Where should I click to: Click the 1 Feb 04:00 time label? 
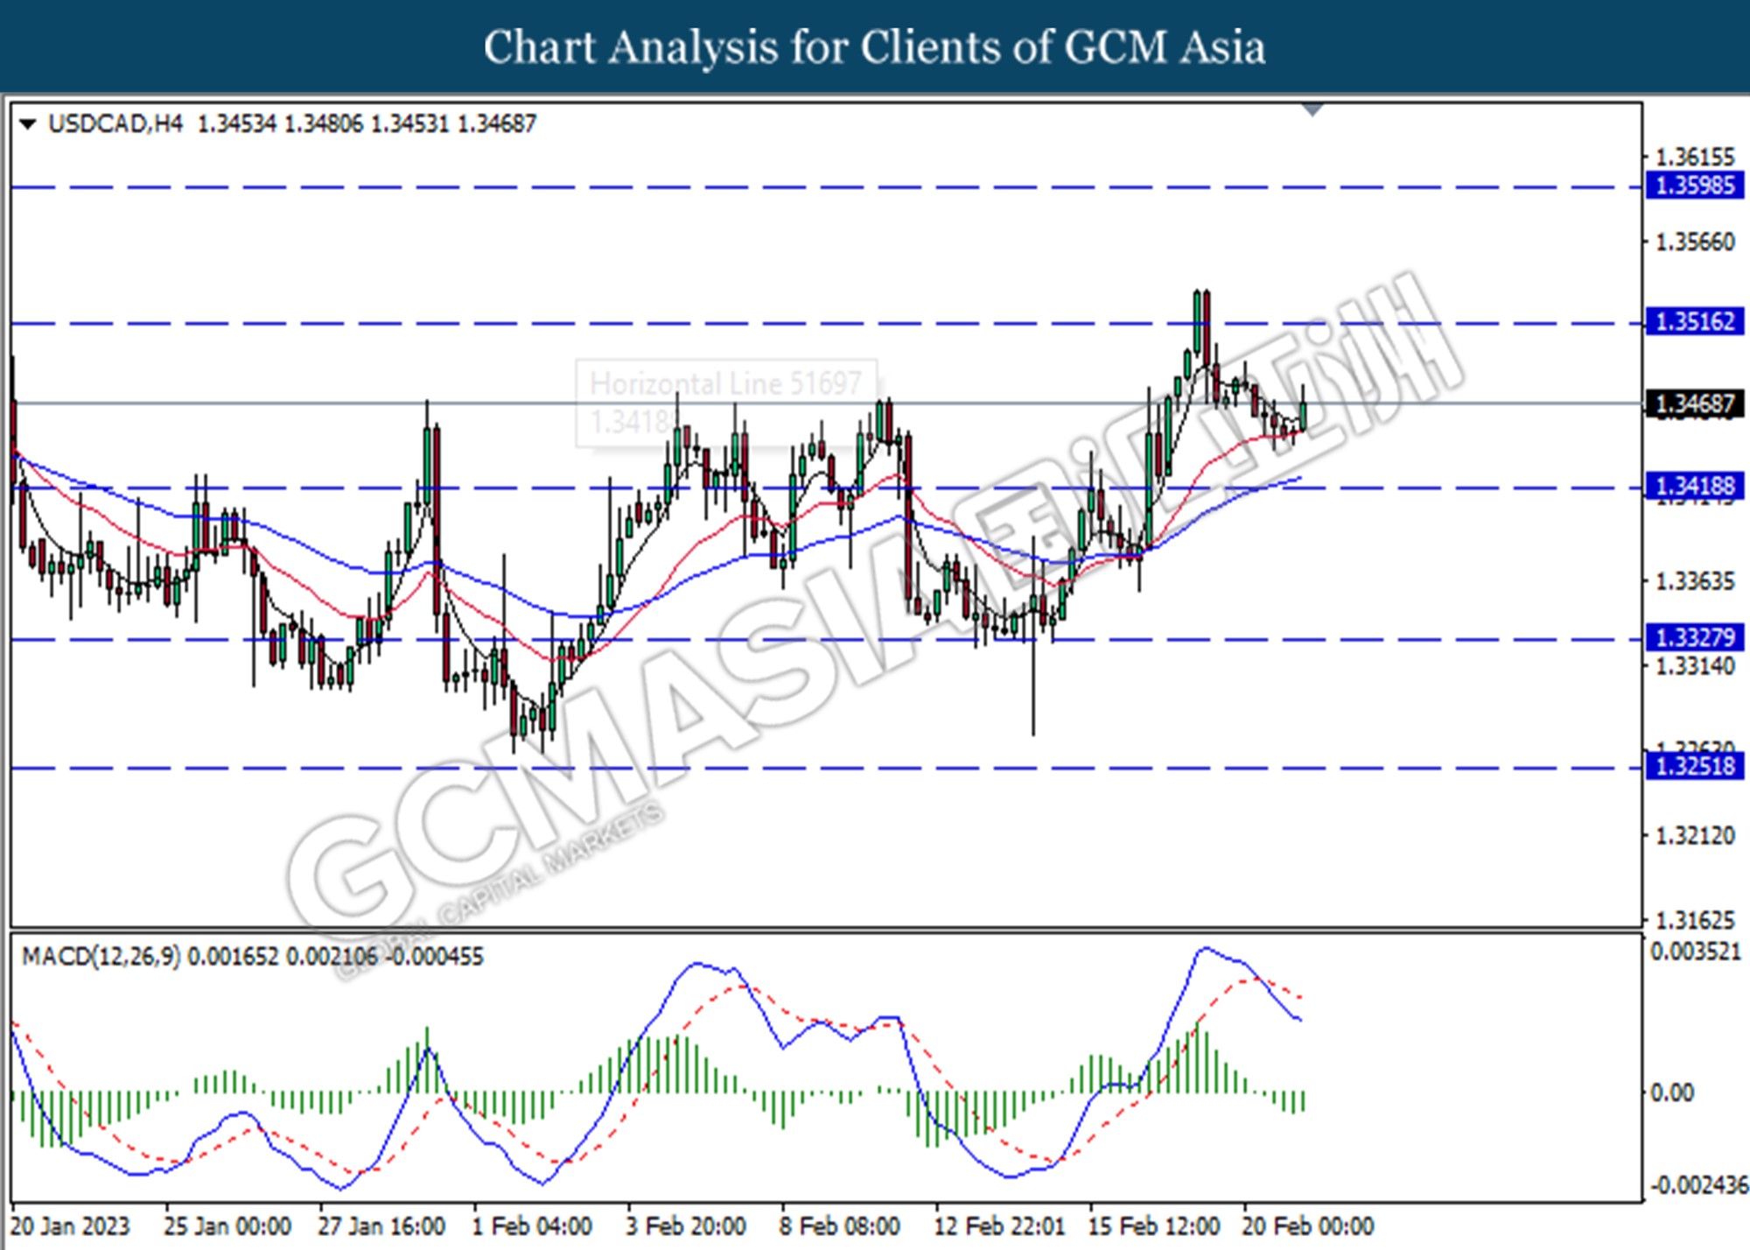tap(532, 1226)
